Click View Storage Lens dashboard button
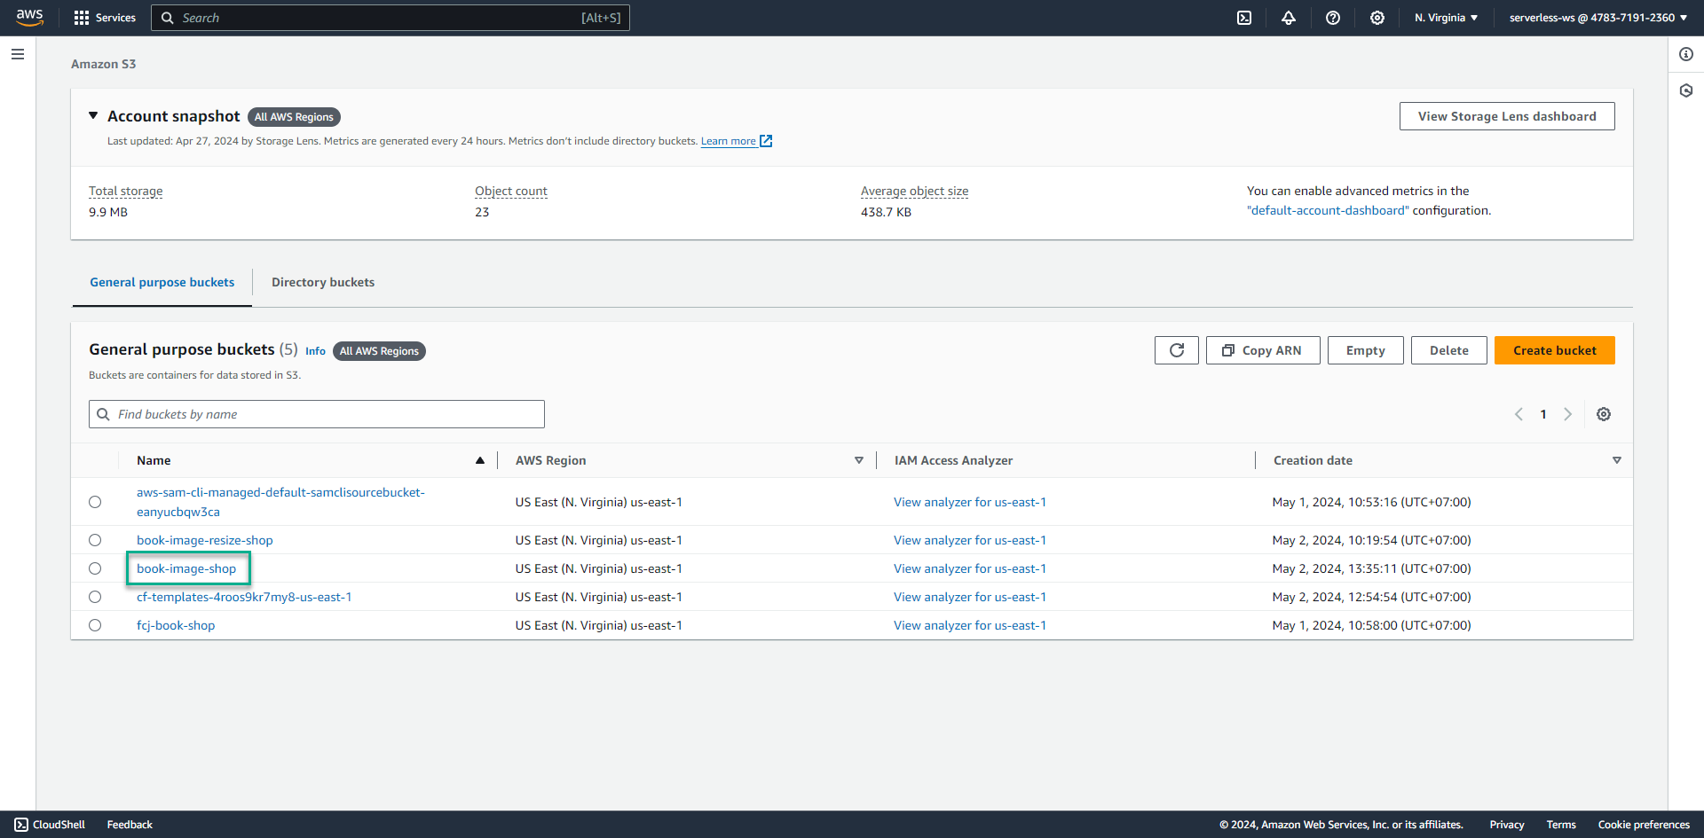 1507,116
